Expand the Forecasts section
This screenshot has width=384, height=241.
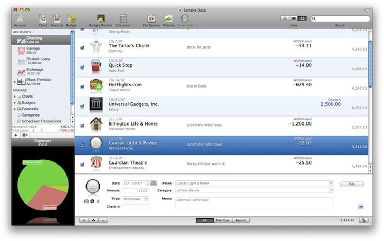pyautogui.click(x=14, y=109)
